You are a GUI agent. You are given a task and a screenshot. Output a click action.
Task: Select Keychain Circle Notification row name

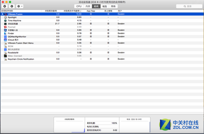pyautogui.click(x=21, y=59)
